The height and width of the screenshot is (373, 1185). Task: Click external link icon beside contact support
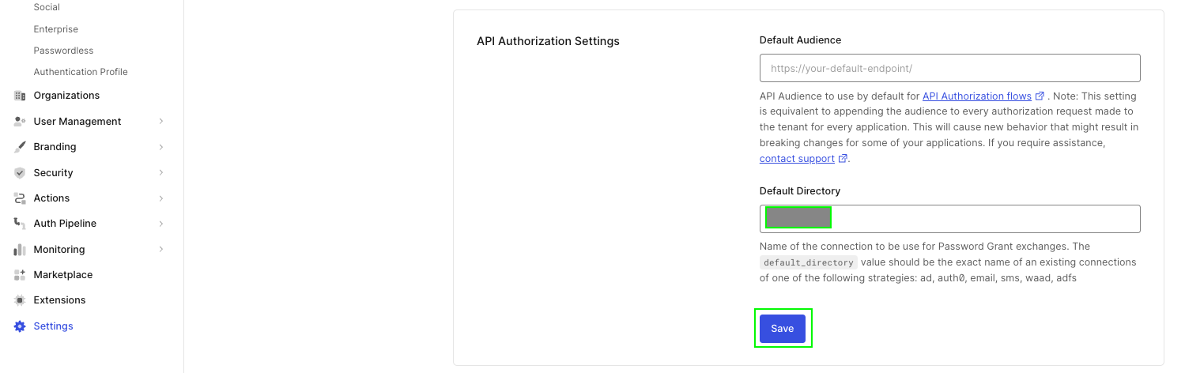(843, 159)
